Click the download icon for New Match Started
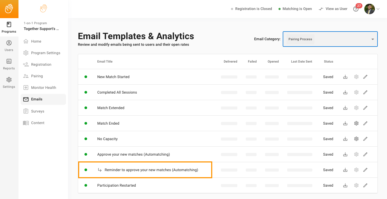The height and width of the screenshot is (199, 387). point(345,77)
